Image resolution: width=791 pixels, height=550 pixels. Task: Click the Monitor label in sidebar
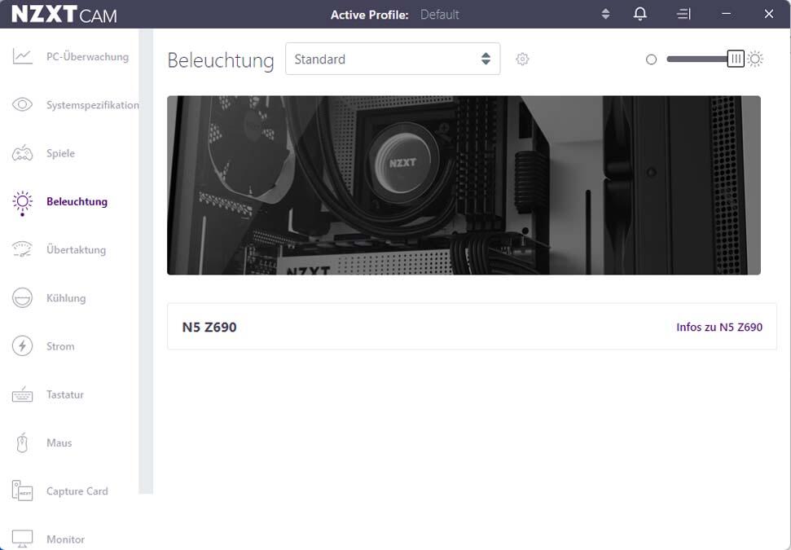(x=66, y=539)
